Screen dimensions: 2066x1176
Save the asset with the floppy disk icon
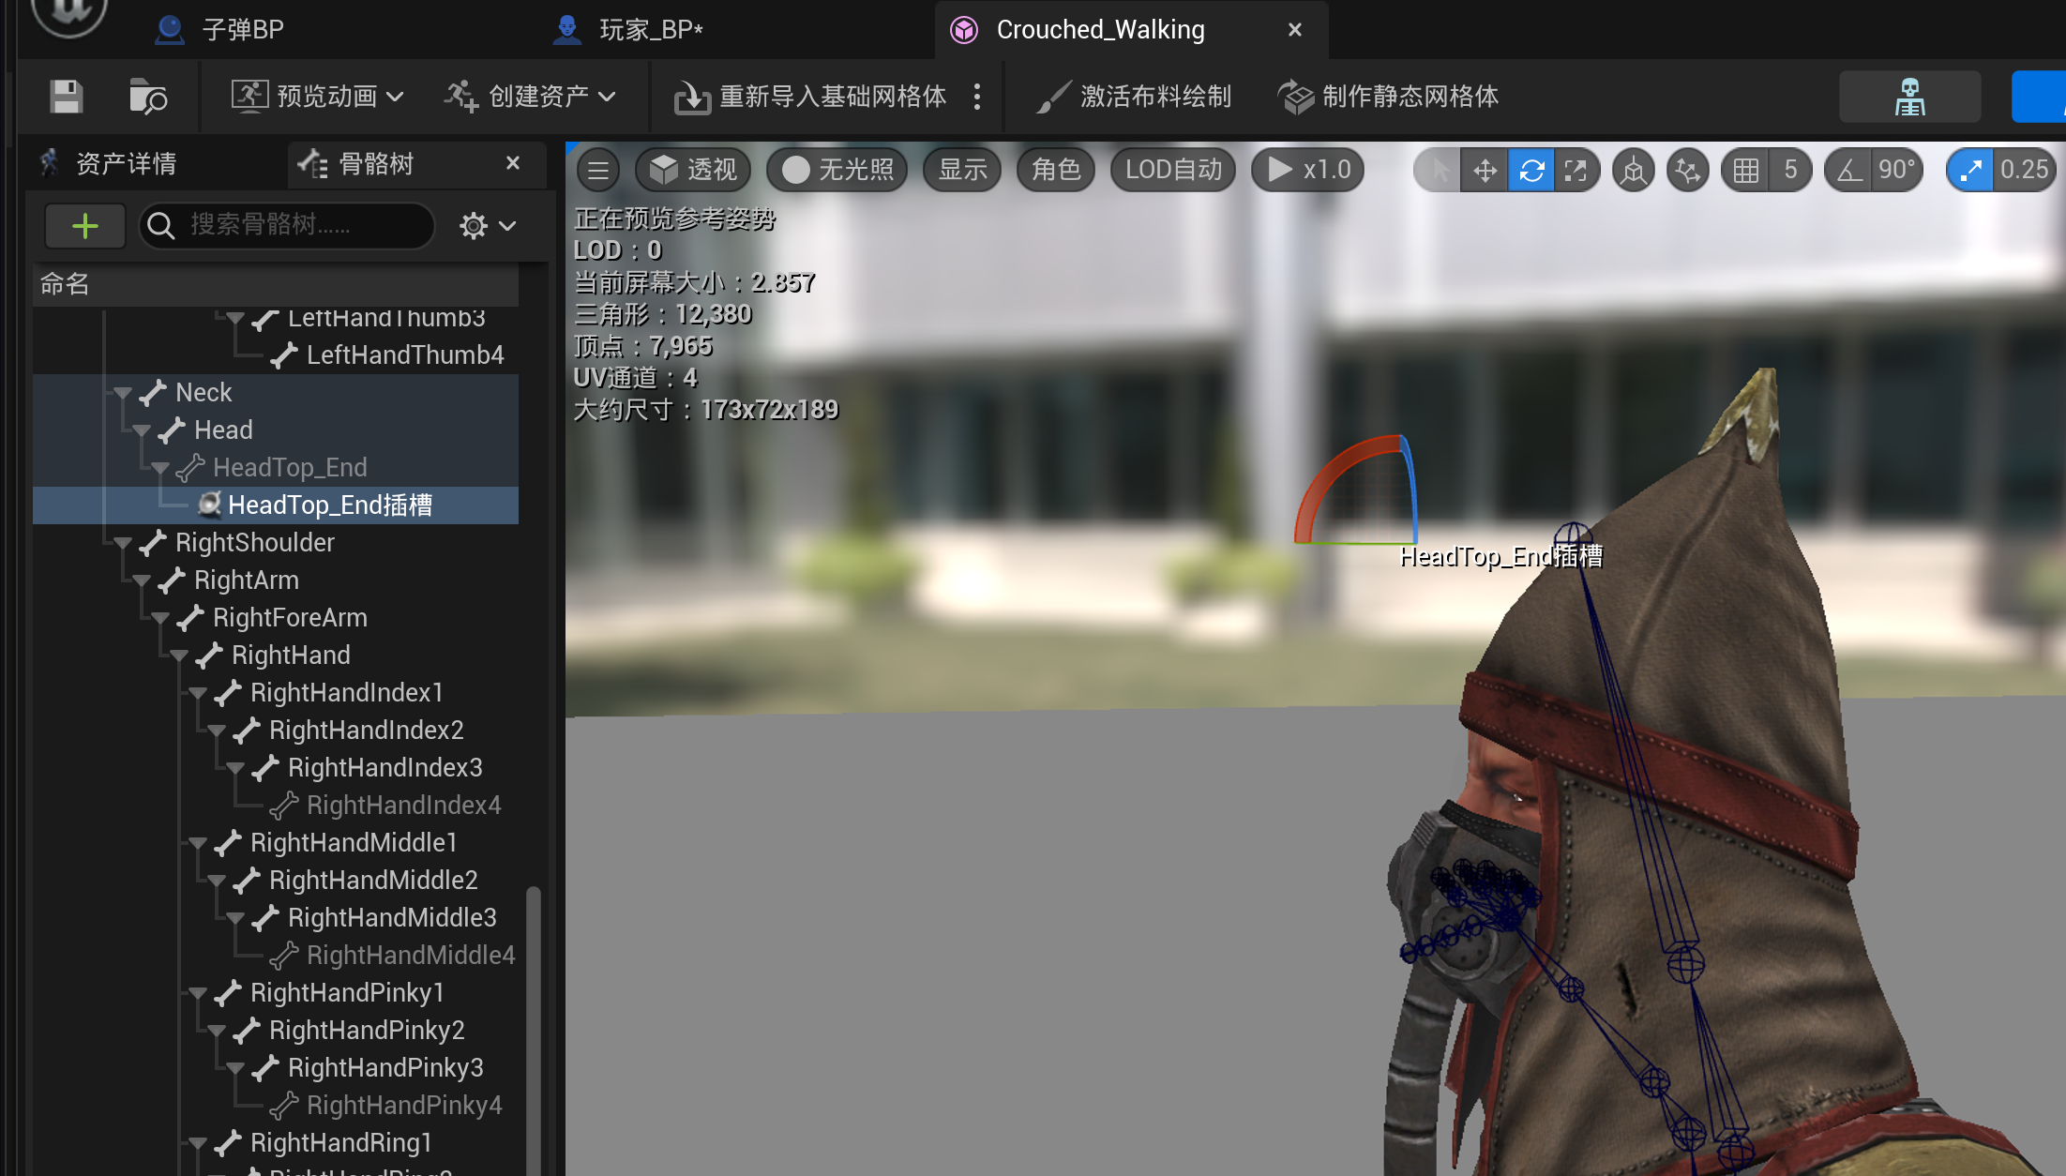pos(66,96)
